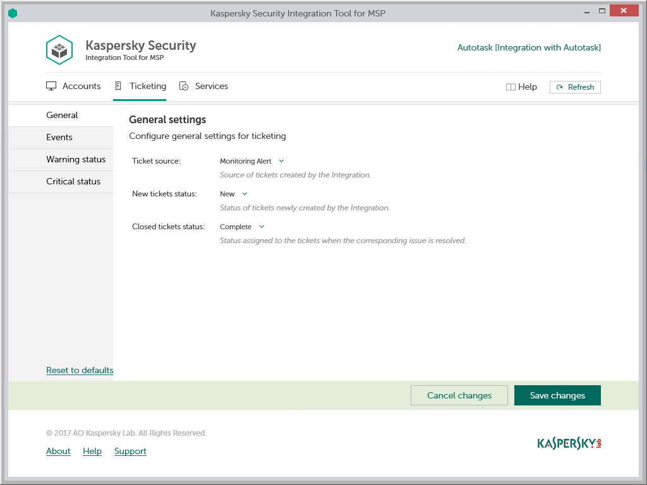Screen dimensions: 647x485
Task: Click the title bar app icon
Action: pyautogui.click(x=13, y=13)
